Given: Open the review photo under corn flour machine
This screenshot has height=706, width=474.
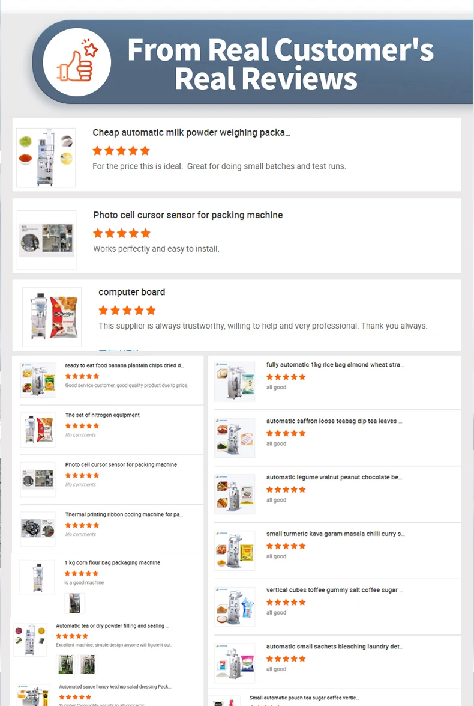Looking at the screenshot, I should click(x=74, y=603).
